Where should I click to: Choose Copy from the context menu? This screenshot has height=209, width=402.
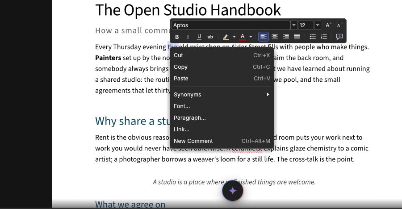click(x=222, y=67)
